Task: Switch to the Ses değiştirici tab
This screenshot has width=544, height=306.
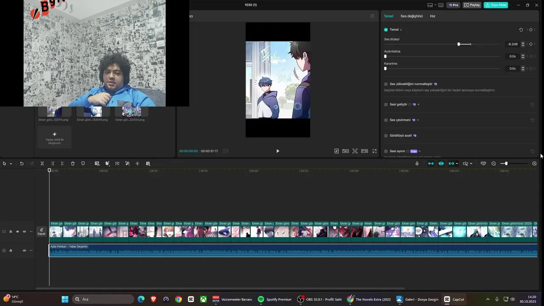Action: [411, 16]
